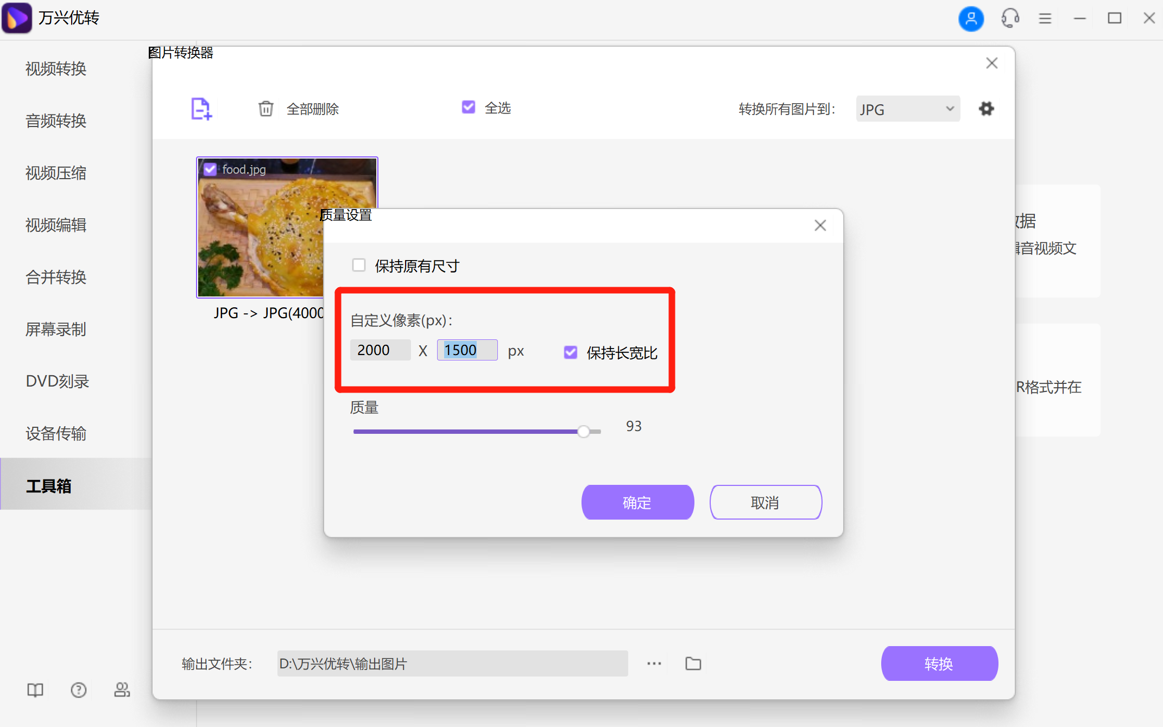Click the 确定 button to confirm settings

point(637,502)
